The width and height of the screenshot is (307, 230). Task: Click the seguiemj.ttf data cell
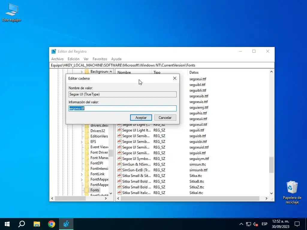click(199, 108)
